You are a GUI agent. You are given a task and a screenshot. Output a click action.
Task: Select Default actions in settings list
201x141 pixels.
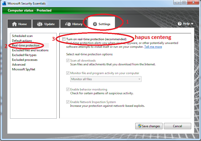(x=22, y=40)
